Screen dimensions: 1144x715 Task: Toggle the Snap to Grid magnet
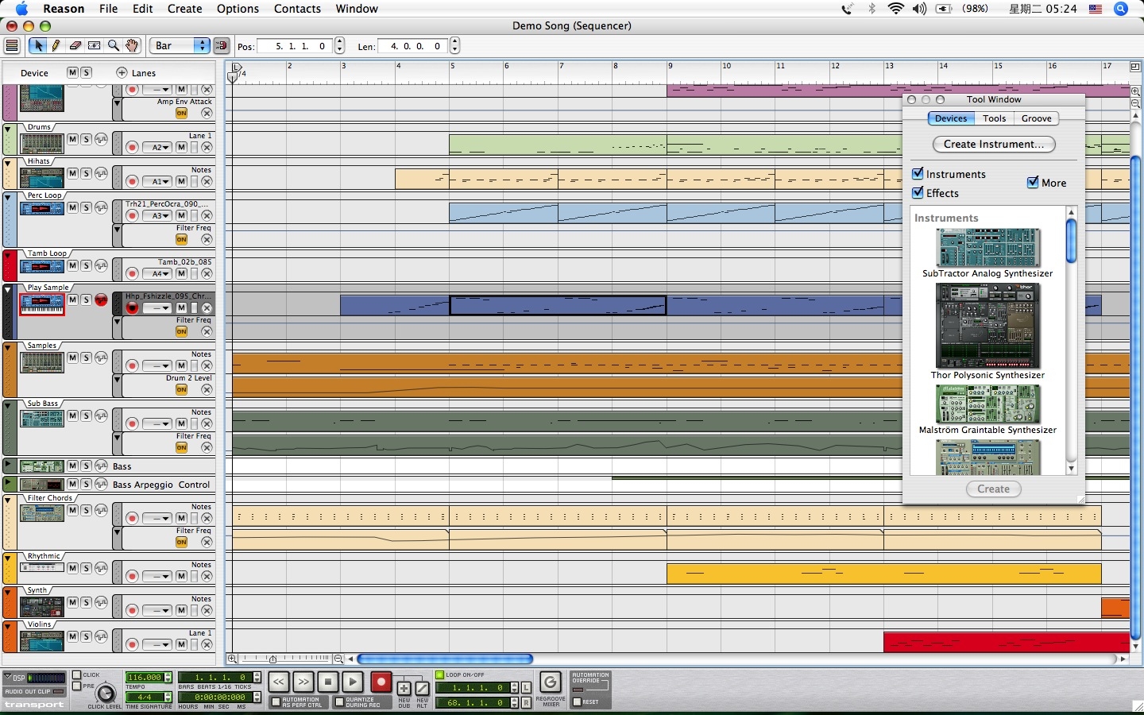(222, 46)
